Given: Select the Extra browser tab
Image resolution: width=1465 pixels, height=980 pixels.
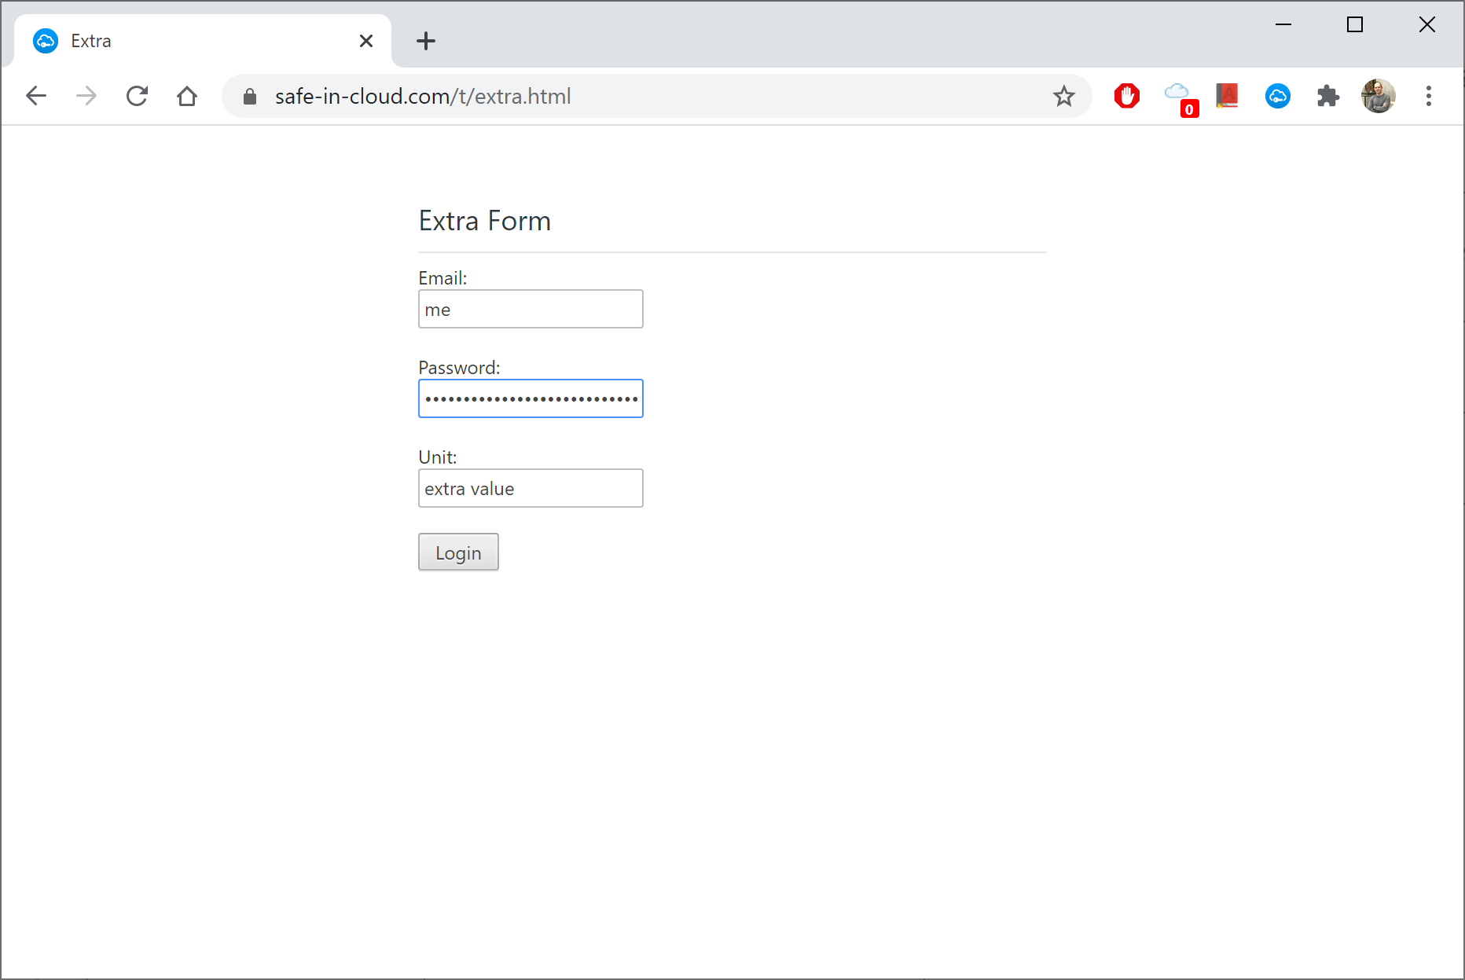Looking at the screenshot, I should [x=203, y=41].
